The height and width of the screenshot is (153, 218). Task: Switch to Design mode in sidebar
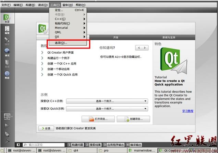(7, 41)
